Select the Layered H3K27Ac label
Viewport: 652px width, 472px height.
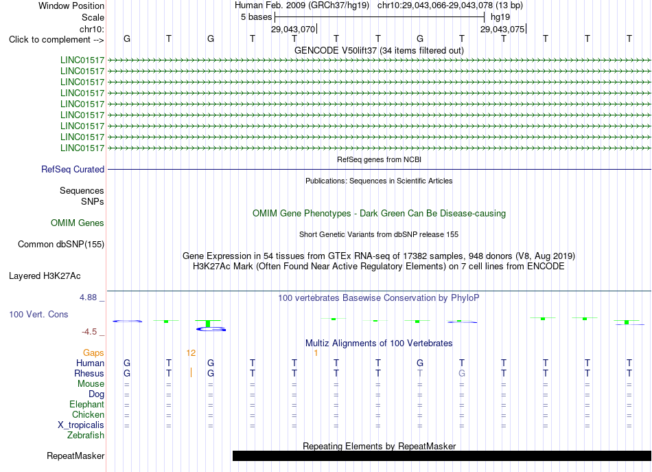pyautogui.click(x=45, y=276)
